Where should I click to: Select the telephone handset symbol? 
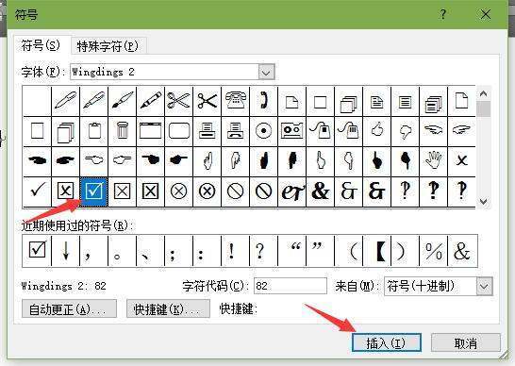263,101
